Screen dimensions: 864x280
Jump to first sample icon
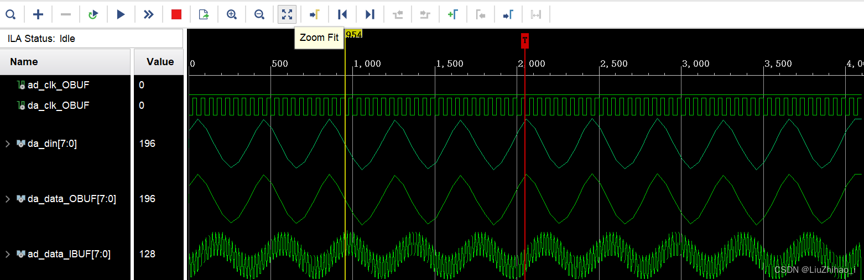pos(342,14)
